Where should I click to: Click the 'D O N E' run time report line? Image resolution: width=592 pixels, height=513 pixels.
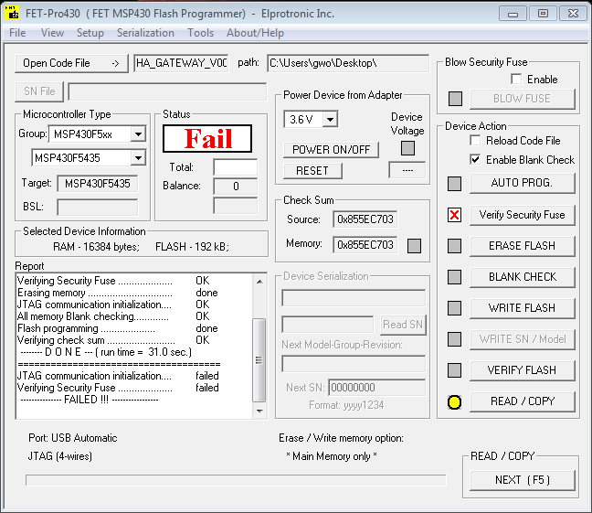106,352
